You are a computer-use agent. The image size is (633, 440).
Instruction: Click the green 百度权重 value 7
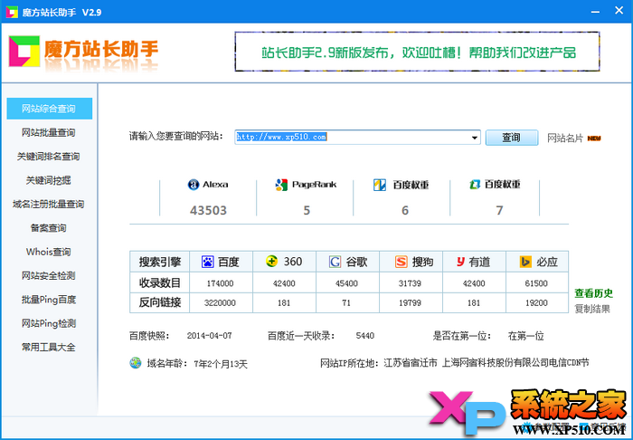pos(499,211)
